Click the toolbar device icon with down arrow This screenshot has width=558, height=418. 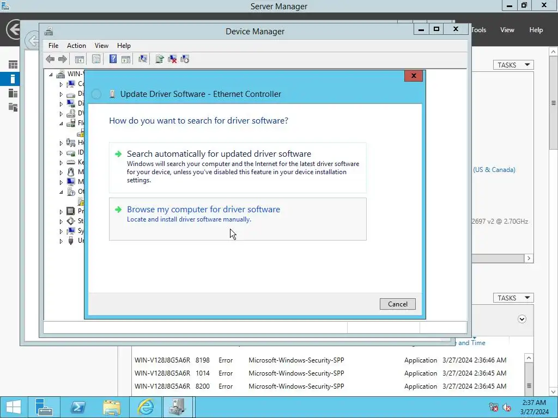(185, 59)
